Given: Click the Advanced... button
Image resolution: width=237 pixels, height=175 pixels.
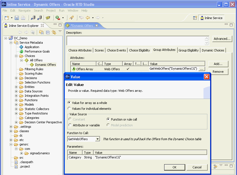Looking at the screenshot, I should 222,39.
